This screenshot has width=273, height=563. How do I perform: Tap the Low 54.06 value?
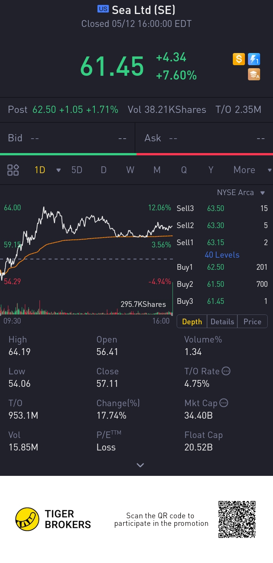click(20, 383)
